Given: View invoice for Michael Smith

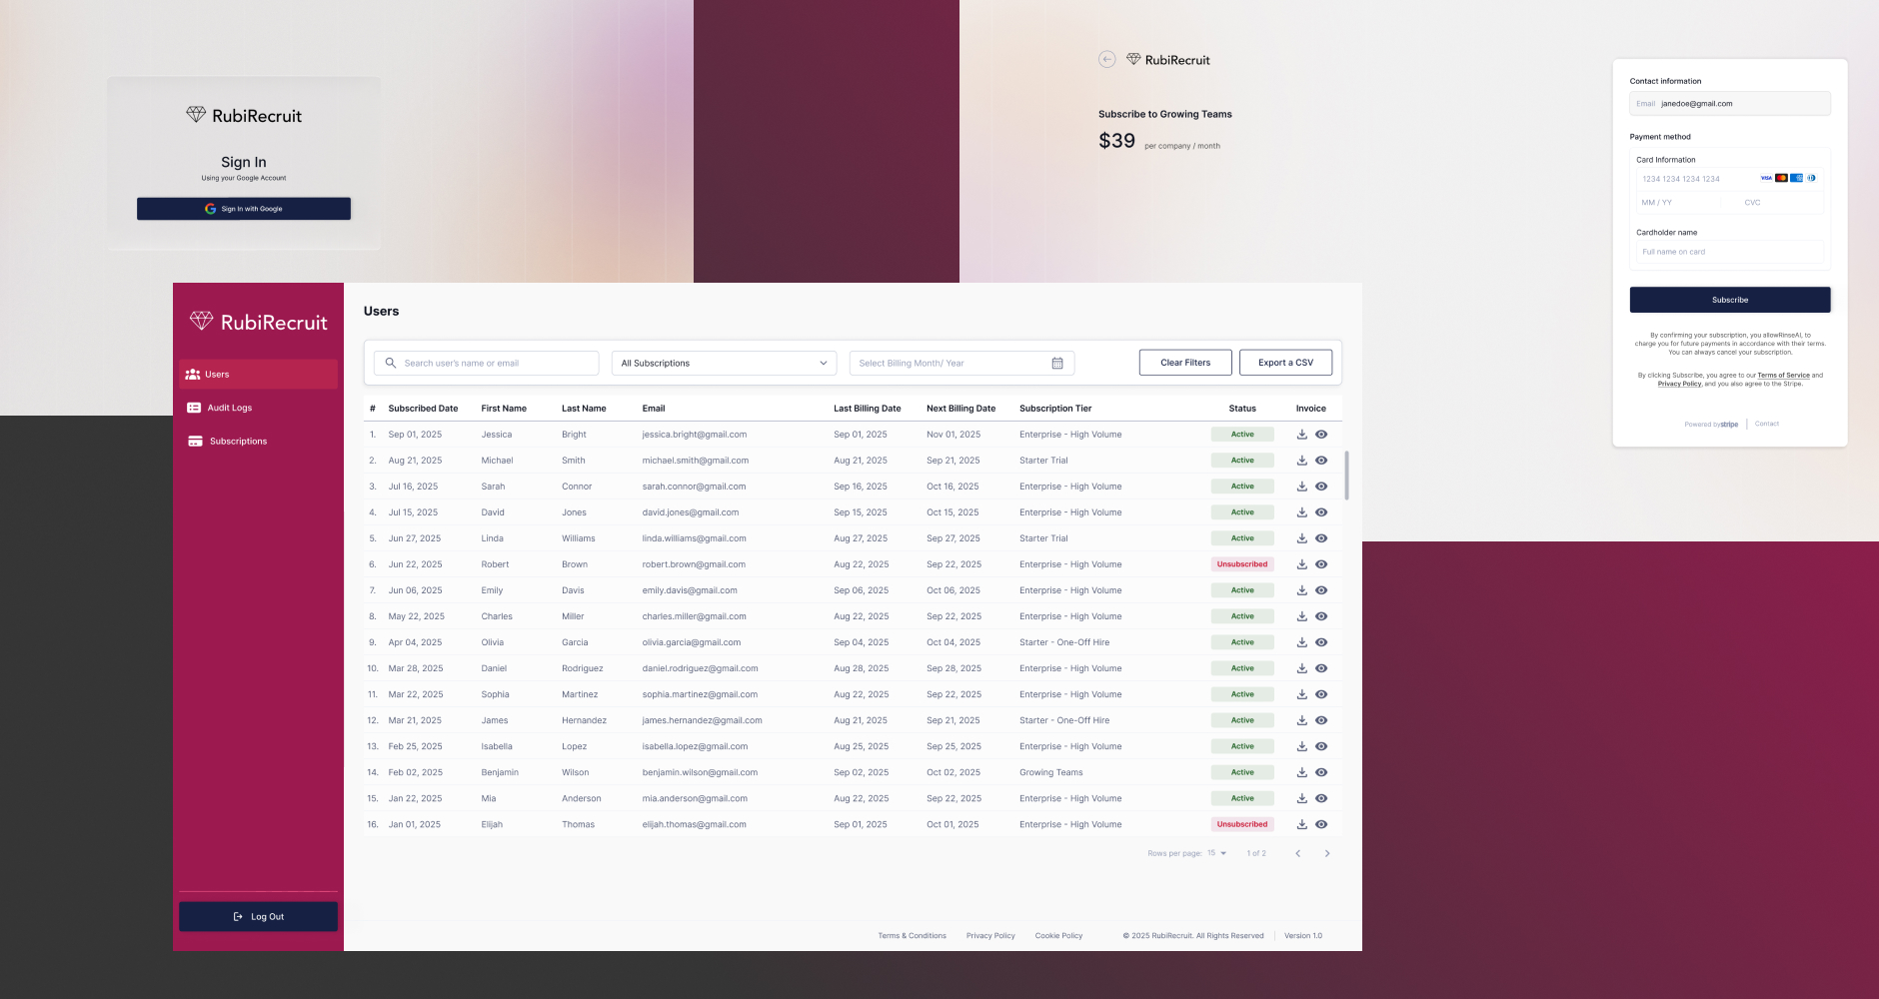Looking at the screenshot, I should 1321,461.
